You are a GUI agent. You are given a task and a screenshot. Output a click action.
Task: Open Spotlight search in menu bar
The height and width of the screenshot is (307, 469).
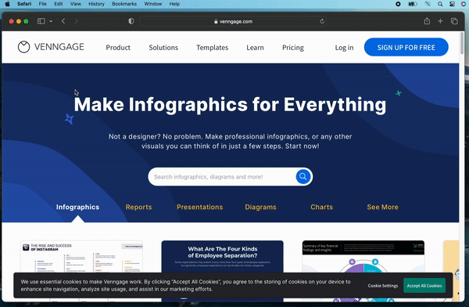tap(440, 4)
